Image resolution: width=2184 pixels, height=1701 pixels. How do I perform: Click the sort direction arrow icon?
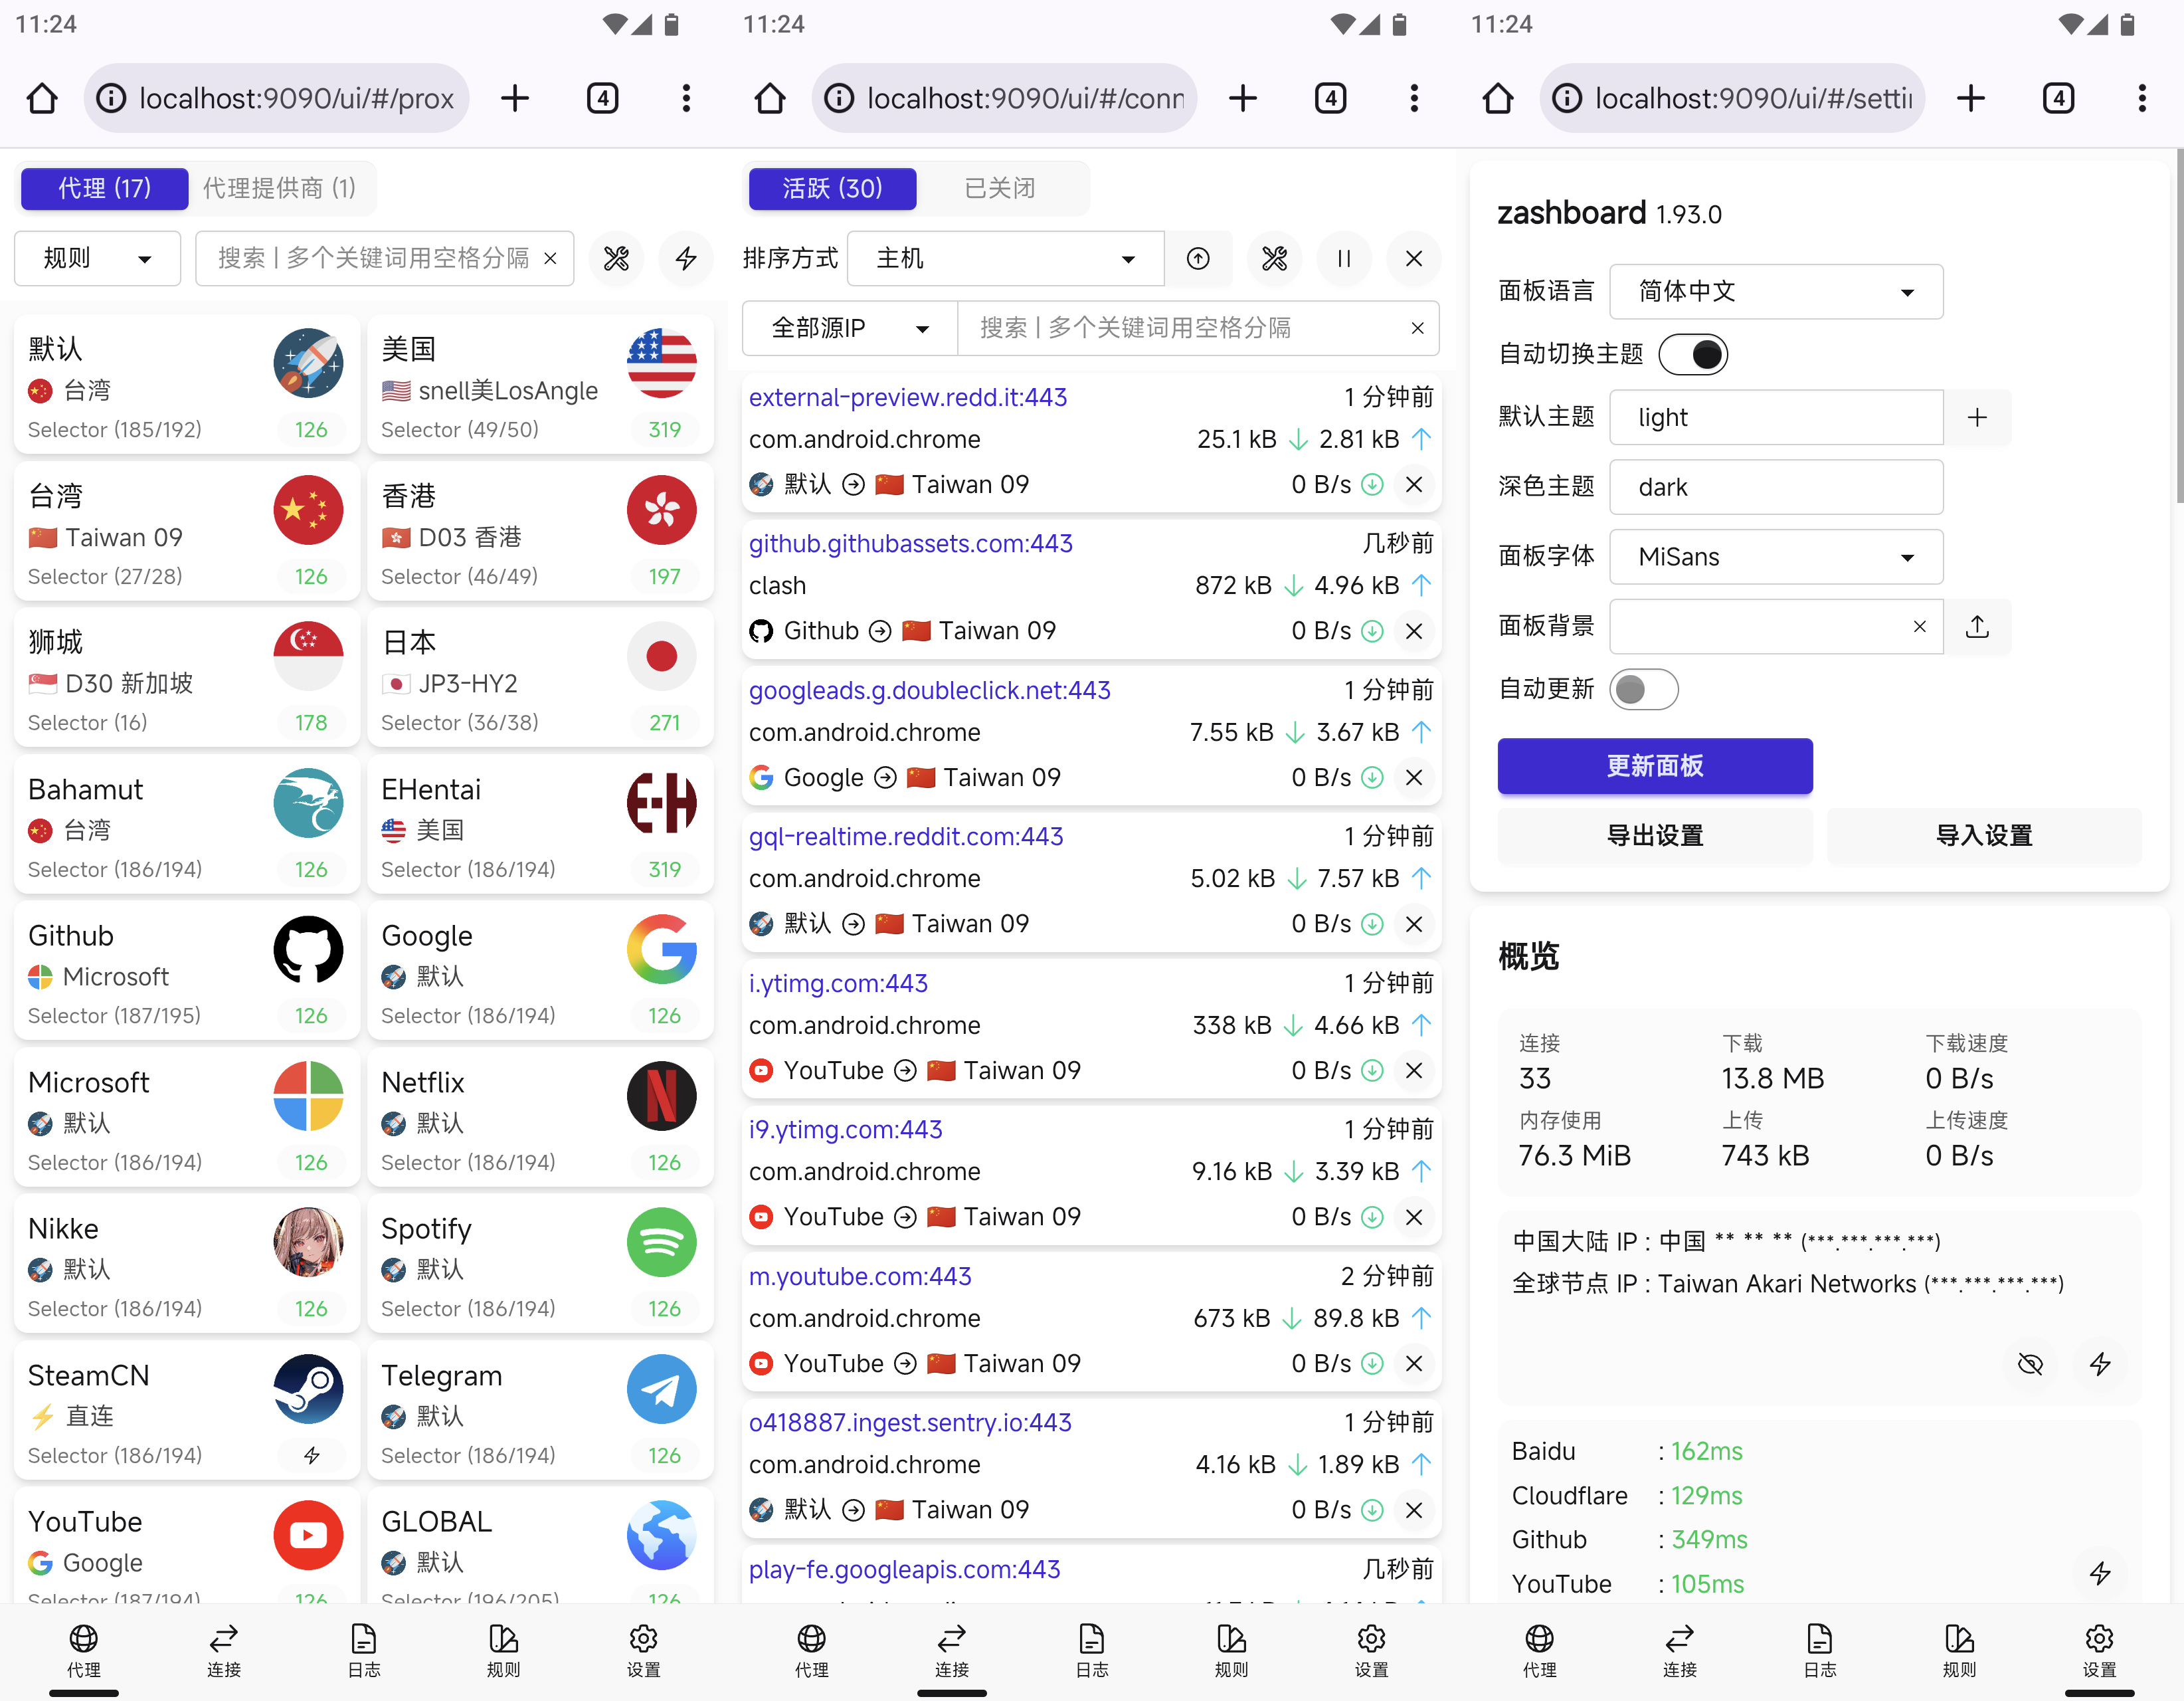(x=1198, y=259)
